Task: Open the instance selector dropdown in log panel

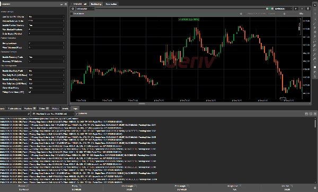Action: tap(52, 114)
